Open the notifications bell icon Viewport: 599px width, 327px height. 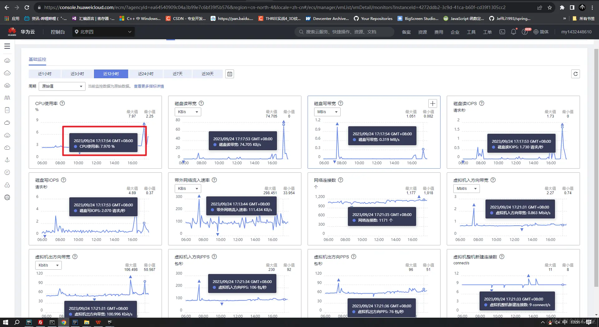[514, 32]
